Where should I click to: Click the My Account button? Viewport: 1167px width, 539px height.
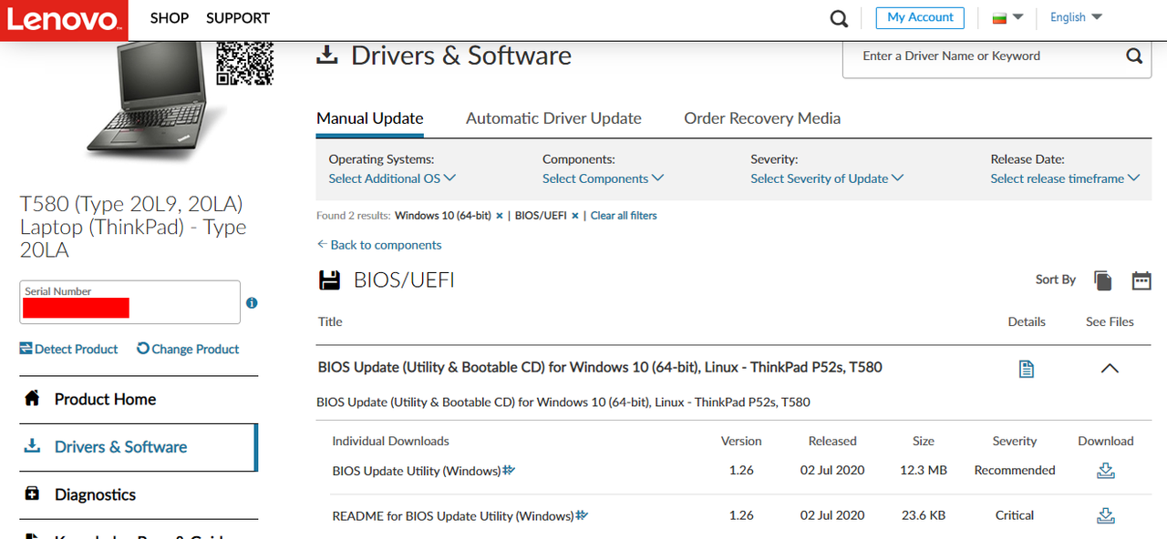pyautogui.click(x=920, y=17)
